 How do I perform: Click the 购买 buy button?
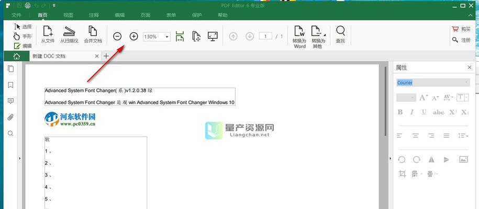point(461,29)
